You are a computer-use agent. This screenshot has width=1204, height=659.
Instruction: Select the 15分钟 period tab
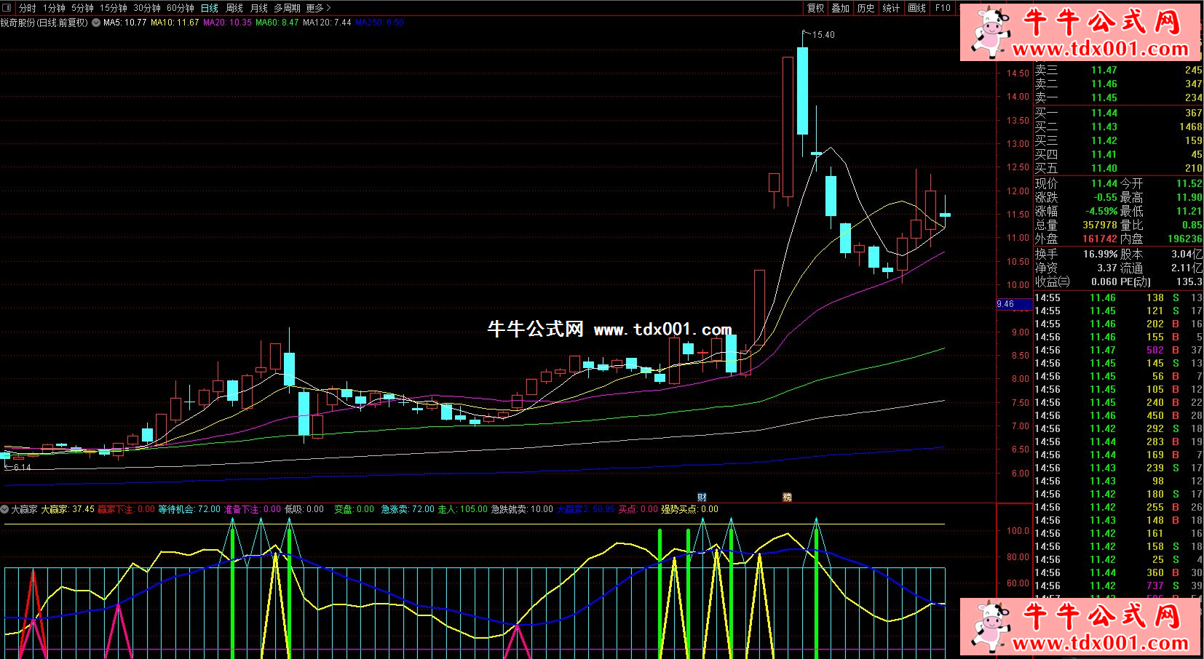[113, 8]
